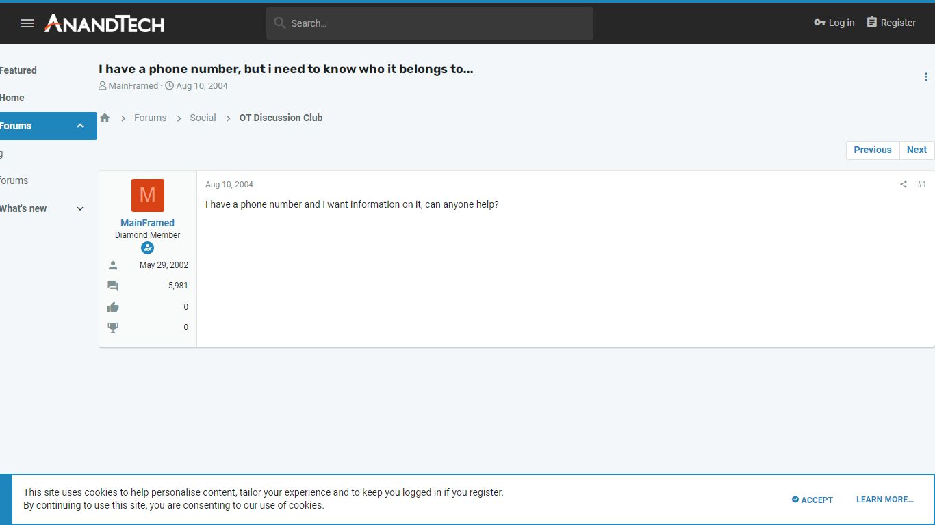Click the author MainFramed under thread title
This screenshot has height=525, width=935.
pyautogui.click(x=133, y=86)
